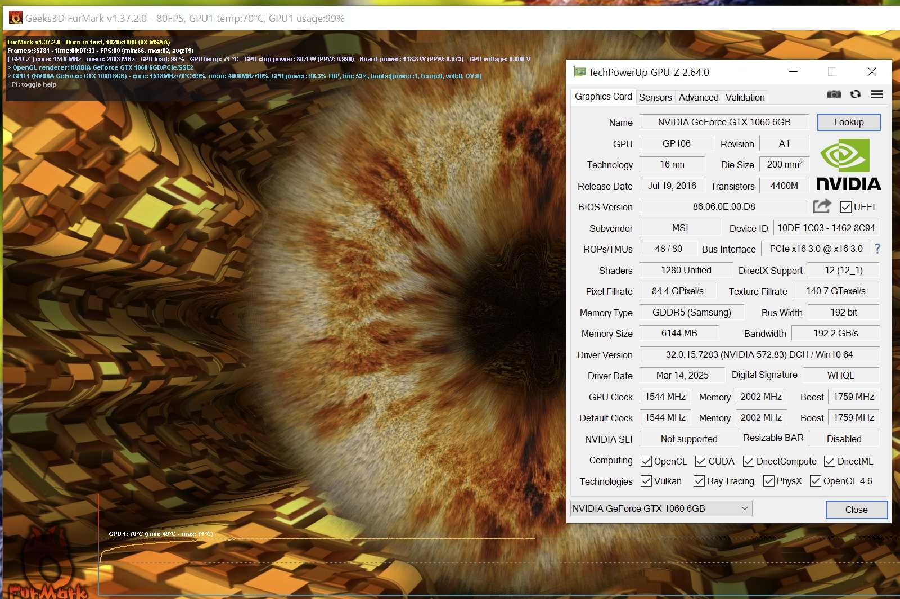Click the Bus Width 192 bit field
Screen dimensions: 900x599
tap(844, 312)
